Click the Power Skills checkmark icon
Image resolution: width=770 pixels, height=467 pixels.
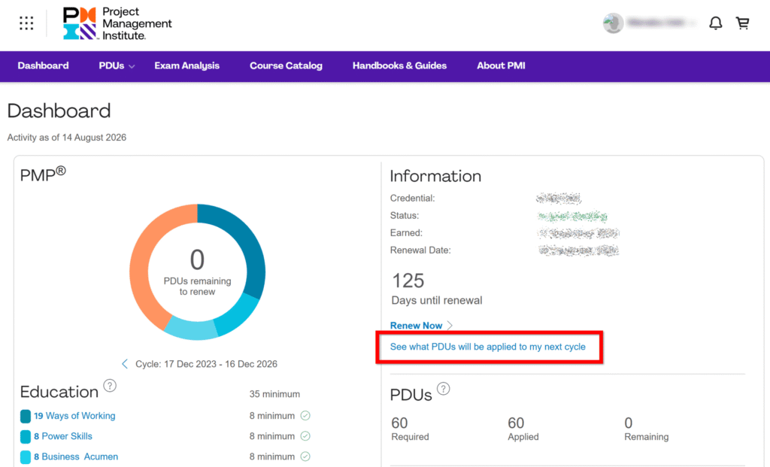tap(305, 436)
